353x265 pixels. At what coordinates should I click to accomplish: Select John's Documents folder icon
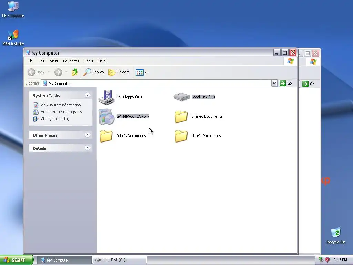pyautogui.click(x=106, y=136)
